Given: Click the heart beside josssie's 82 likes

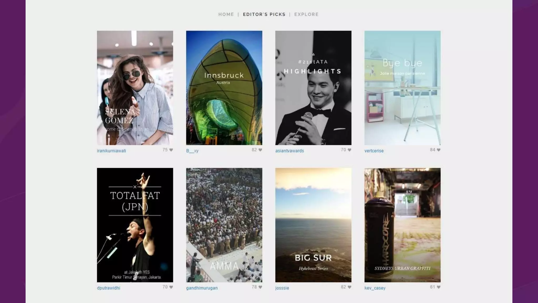Looking at the screenshot, I should click(x=349, y=287).
